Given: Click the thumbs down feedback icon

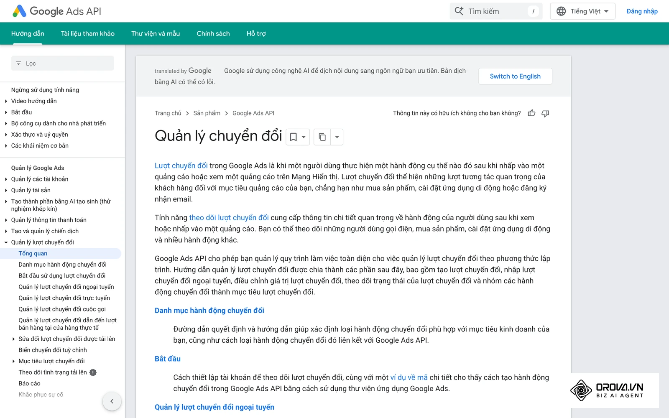Looking at the screenshot, I should click(x=545, y=113).
